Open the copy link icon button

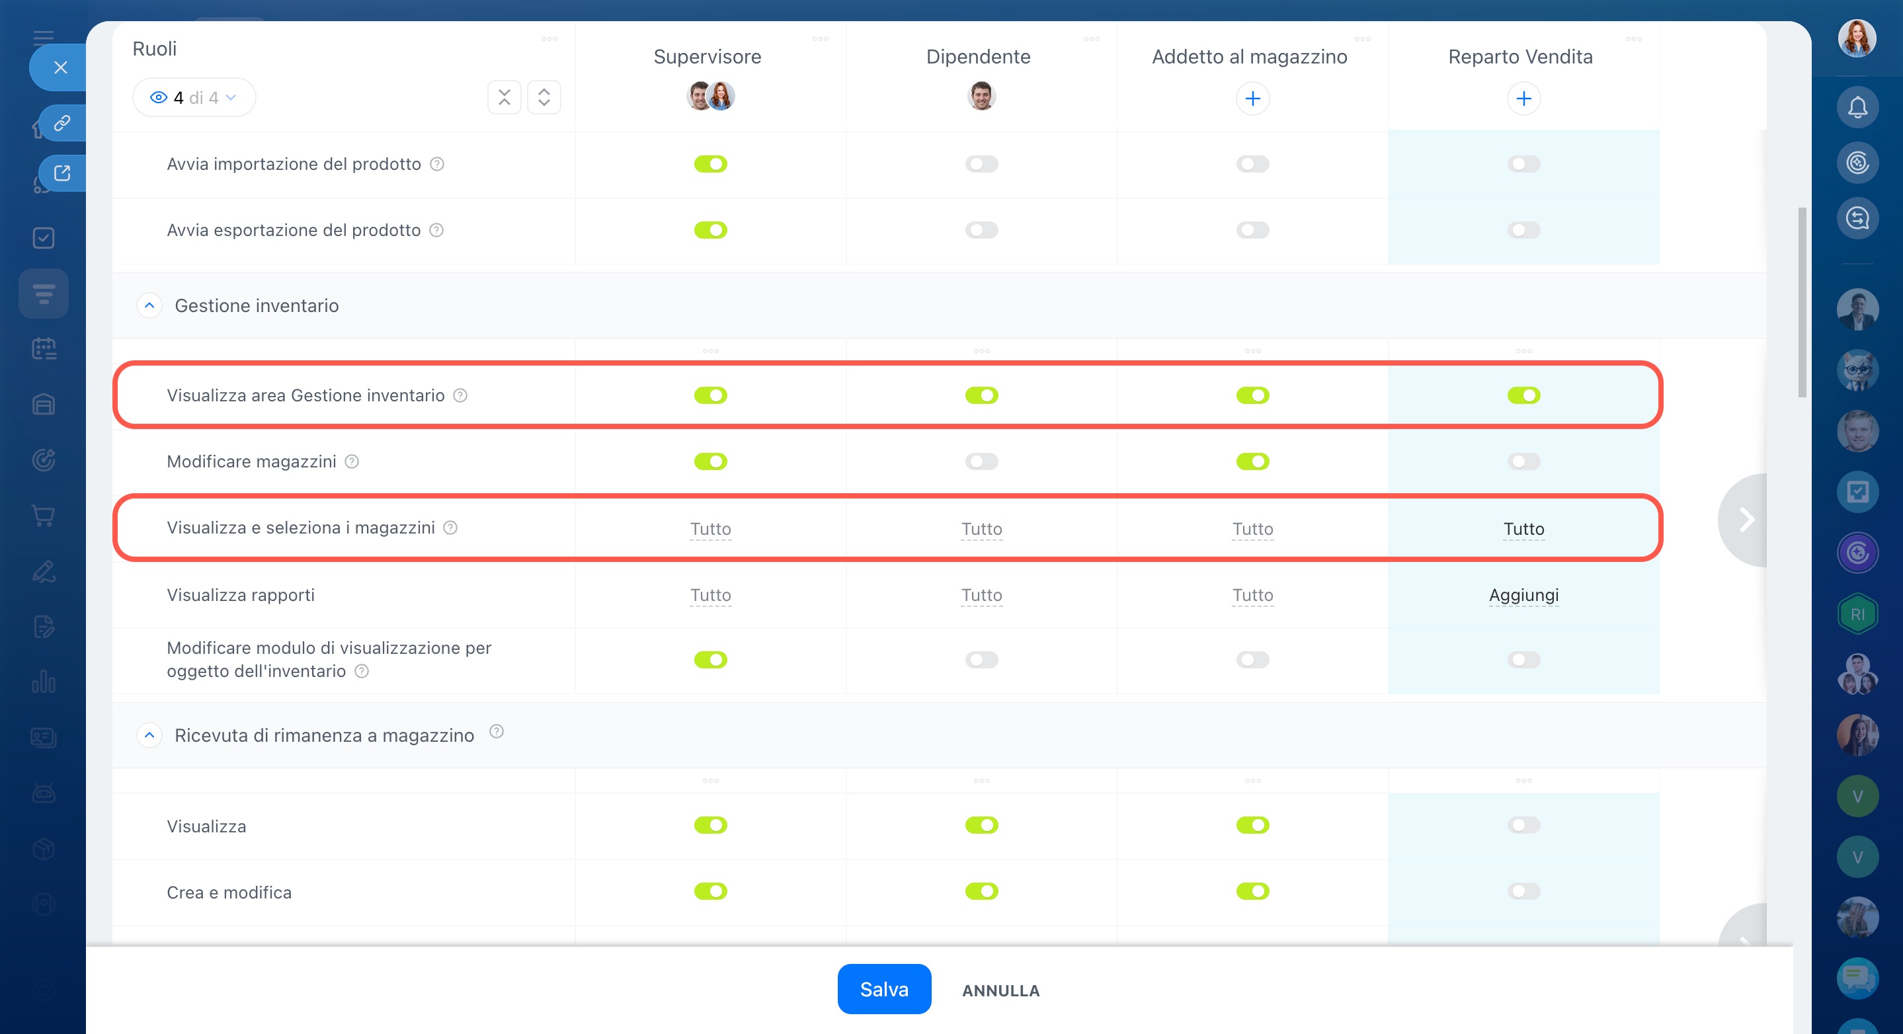(x=62, y=122)
